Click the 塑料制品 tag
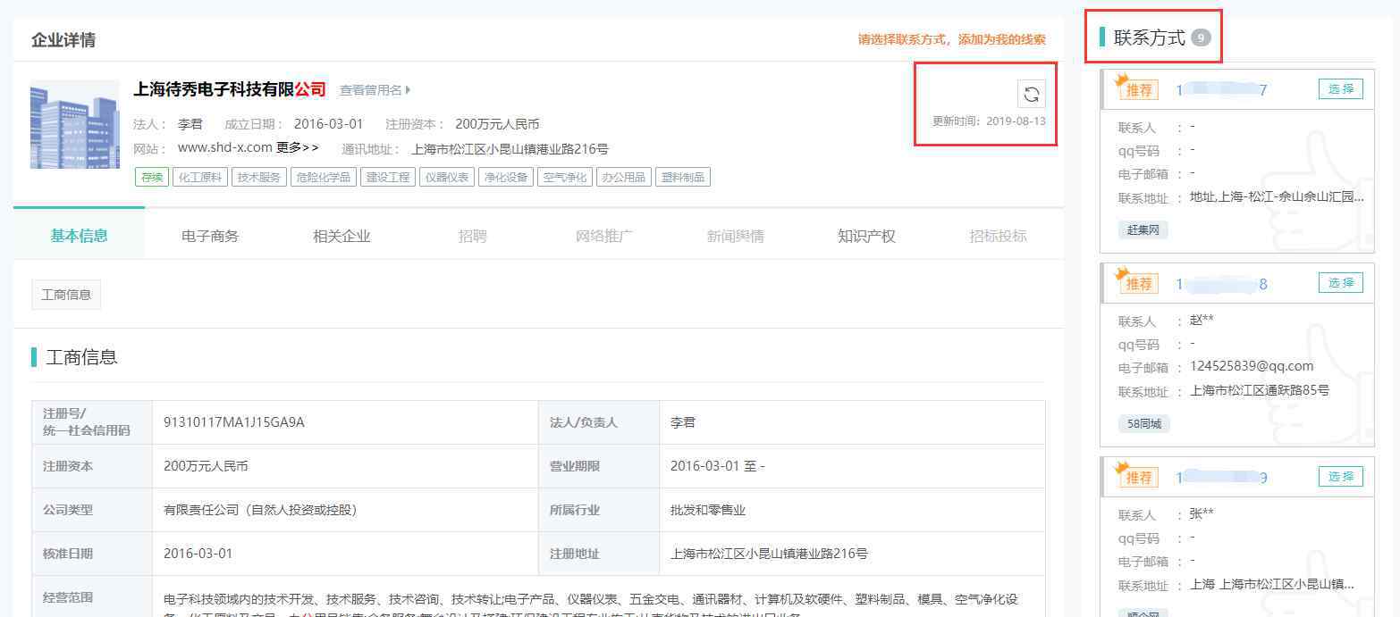The width and height of the screenshot is (1400, 617). point(683,177)
